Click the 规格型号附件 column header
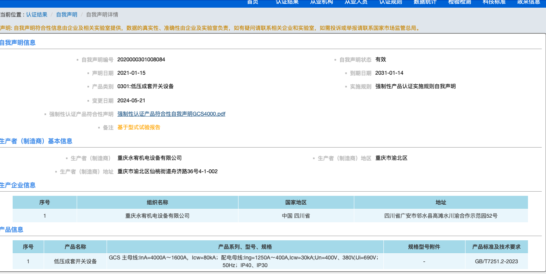This screenshot has height=274, width=546. pyautogui.click(x=424, y=247)
